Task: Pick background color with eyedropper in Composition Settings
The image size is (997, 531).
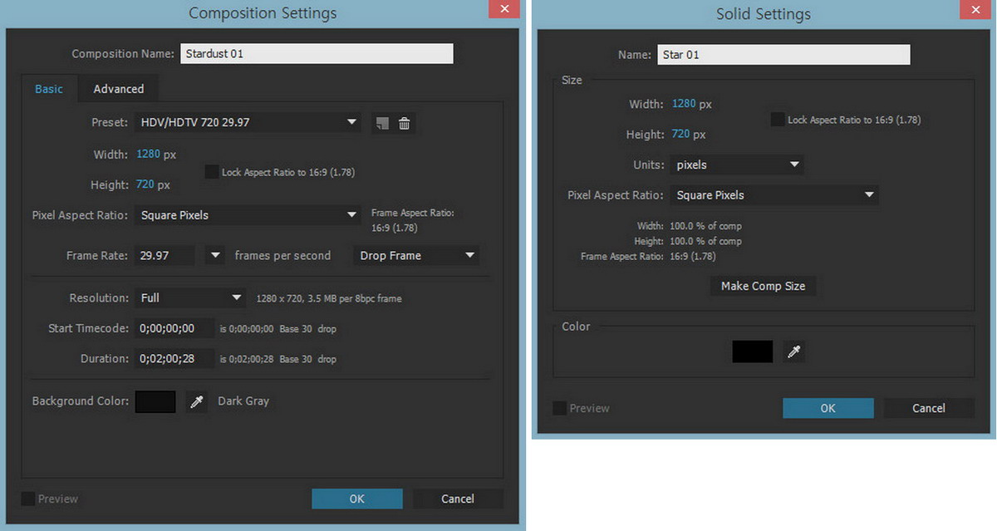Action: [197, 402]
